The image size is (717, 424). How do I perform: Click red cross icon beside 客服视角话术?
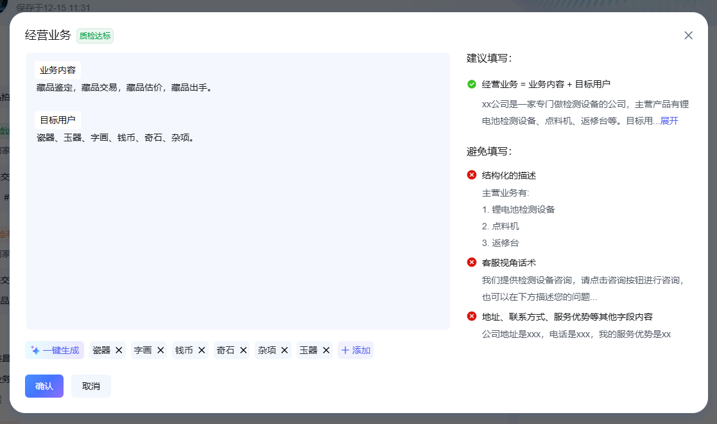472,262
